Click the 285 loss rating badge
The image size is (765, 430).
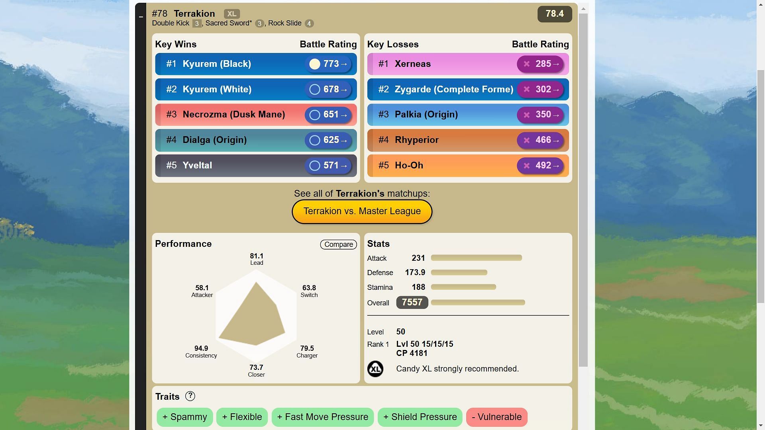click(540, 64)
